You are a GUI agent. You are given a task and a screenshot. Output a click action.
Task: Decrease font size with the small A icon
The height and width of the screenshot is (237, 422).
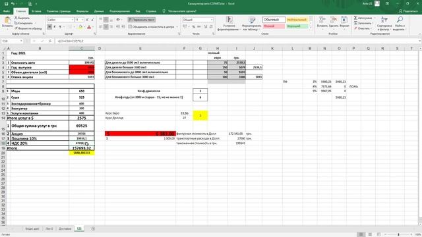[x=92, y=20]
